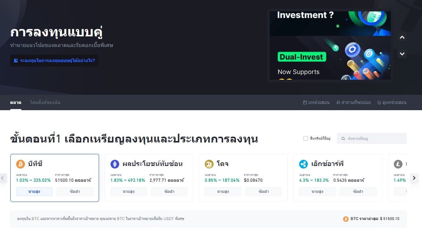Click the left arrow of the coin carousel
Viewport: 422px width, 231px height.
3,178
